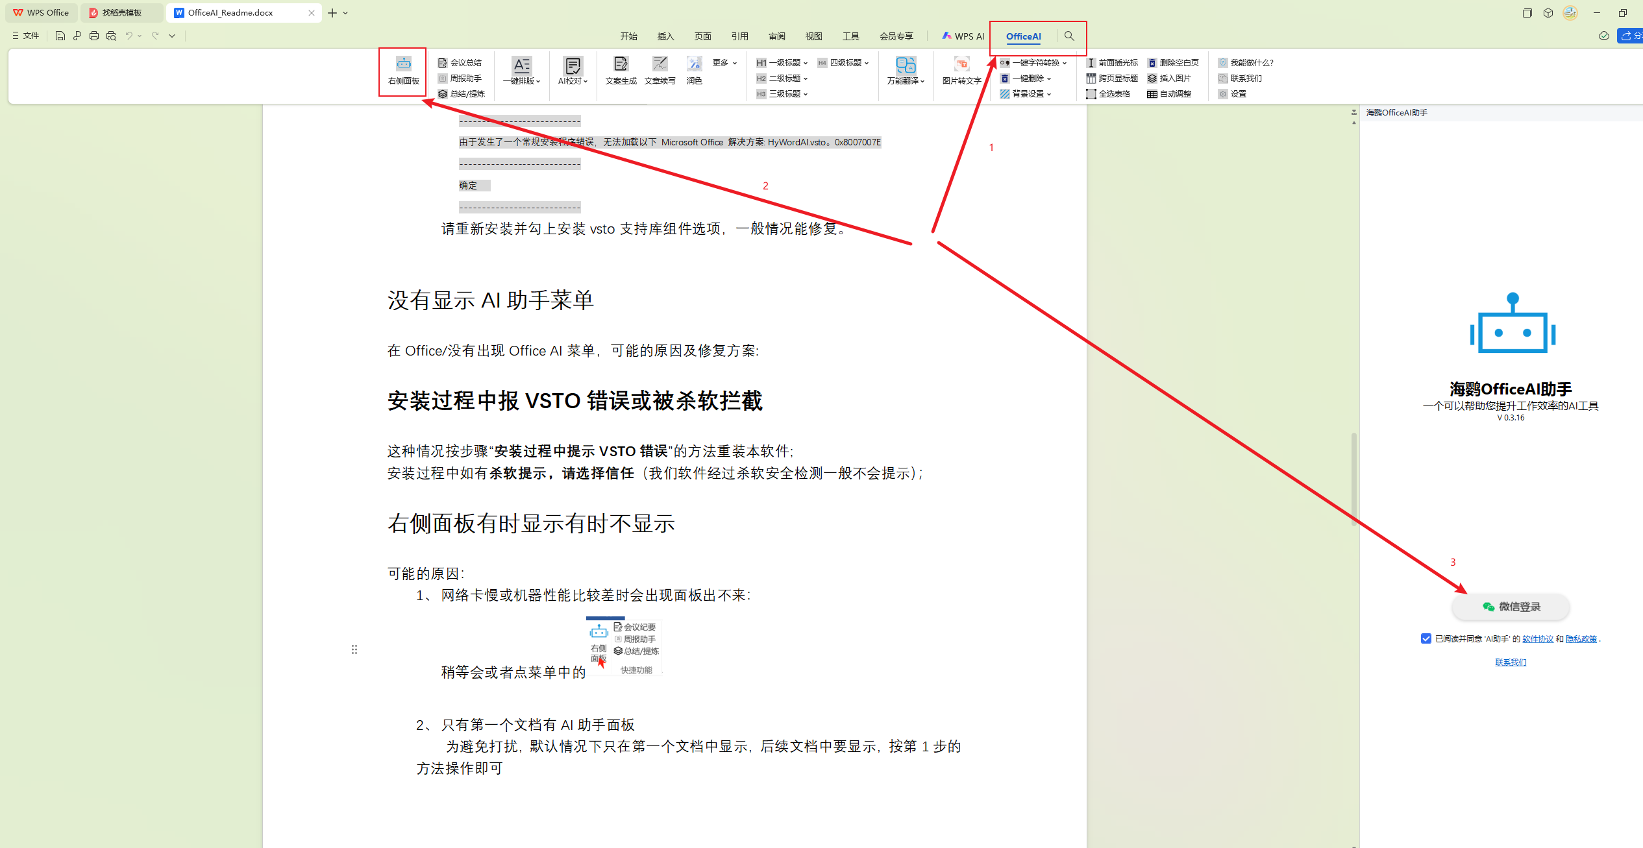The height and width of the screenshot is (848, 1643).
Task: Click the 文案生成 copy generation icon
Action: (621, 71)
